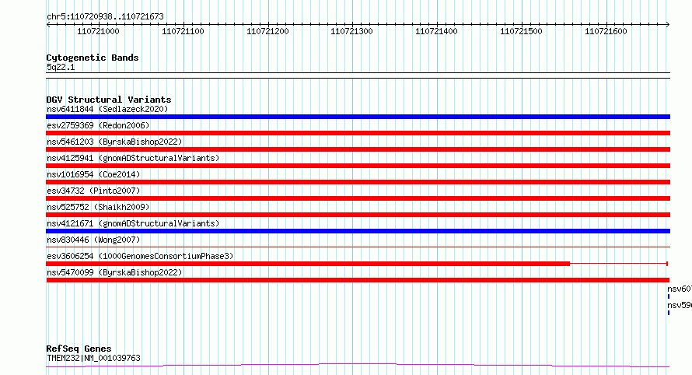Screen dimensions: 692x375
Task: Open the esv34732 (Pinto2007) variant label
Action: click(x=93, y=191)
